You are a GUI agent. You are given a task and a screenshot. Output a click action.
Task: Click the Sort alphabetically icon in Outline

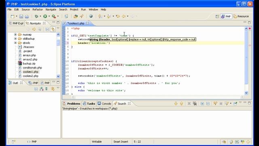41,89
